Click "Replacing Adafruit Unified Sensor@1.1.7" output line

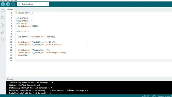[48, 91]
